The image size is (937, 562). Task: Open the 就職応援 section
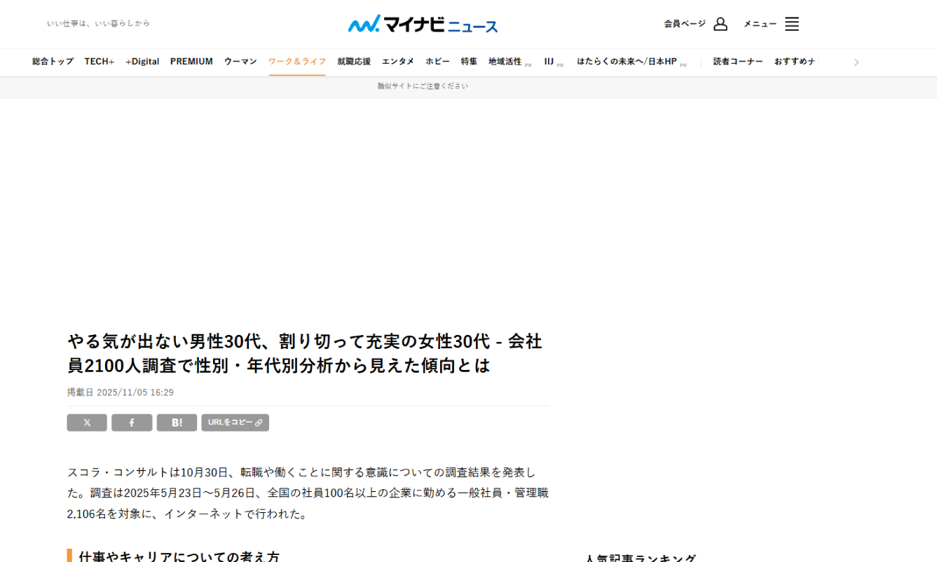[354, 62]
